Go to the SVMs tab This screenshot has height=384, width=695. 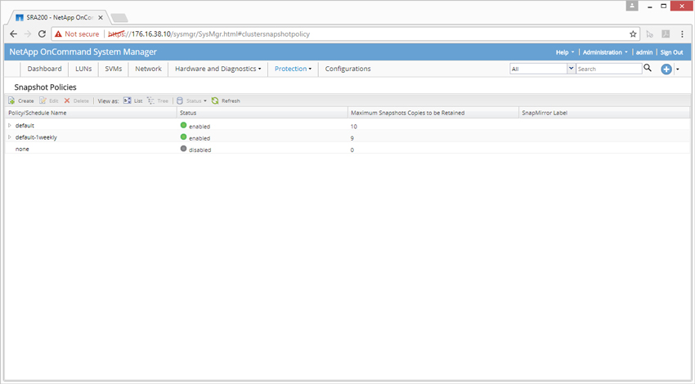tap(114, 69)
